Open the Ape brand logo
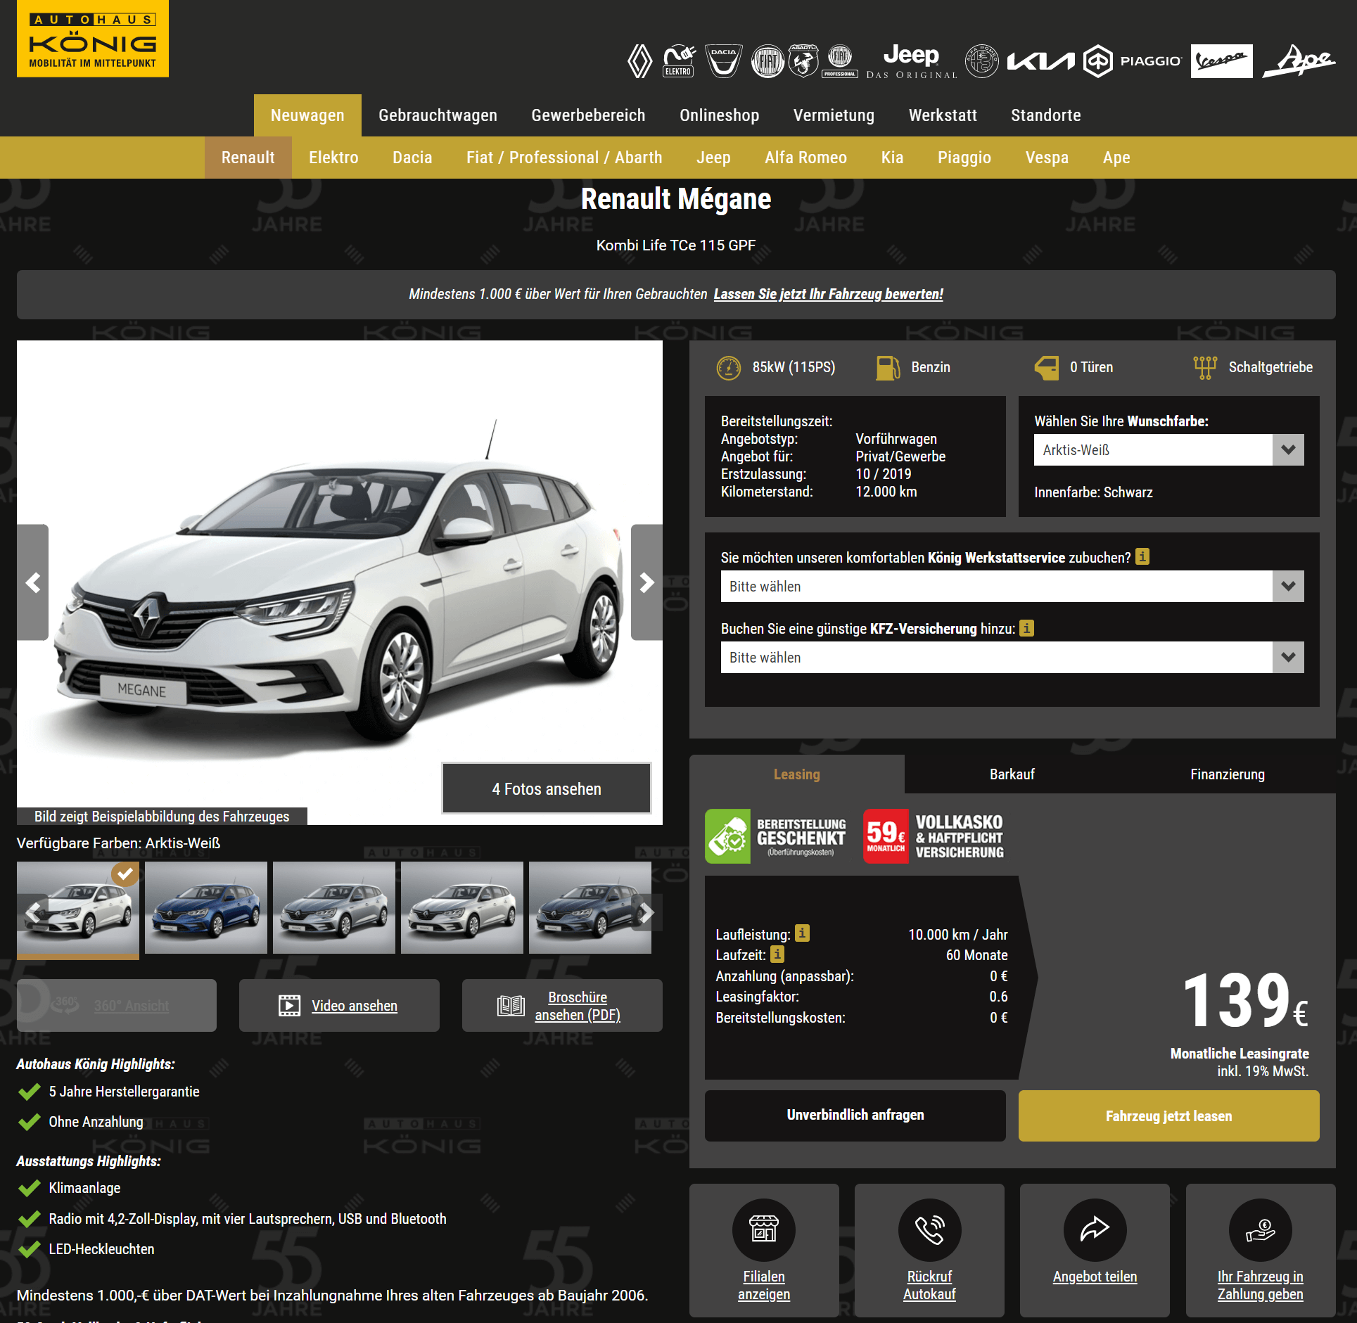Viewport: 1357px width, 1323px height. click(1299, 61)
